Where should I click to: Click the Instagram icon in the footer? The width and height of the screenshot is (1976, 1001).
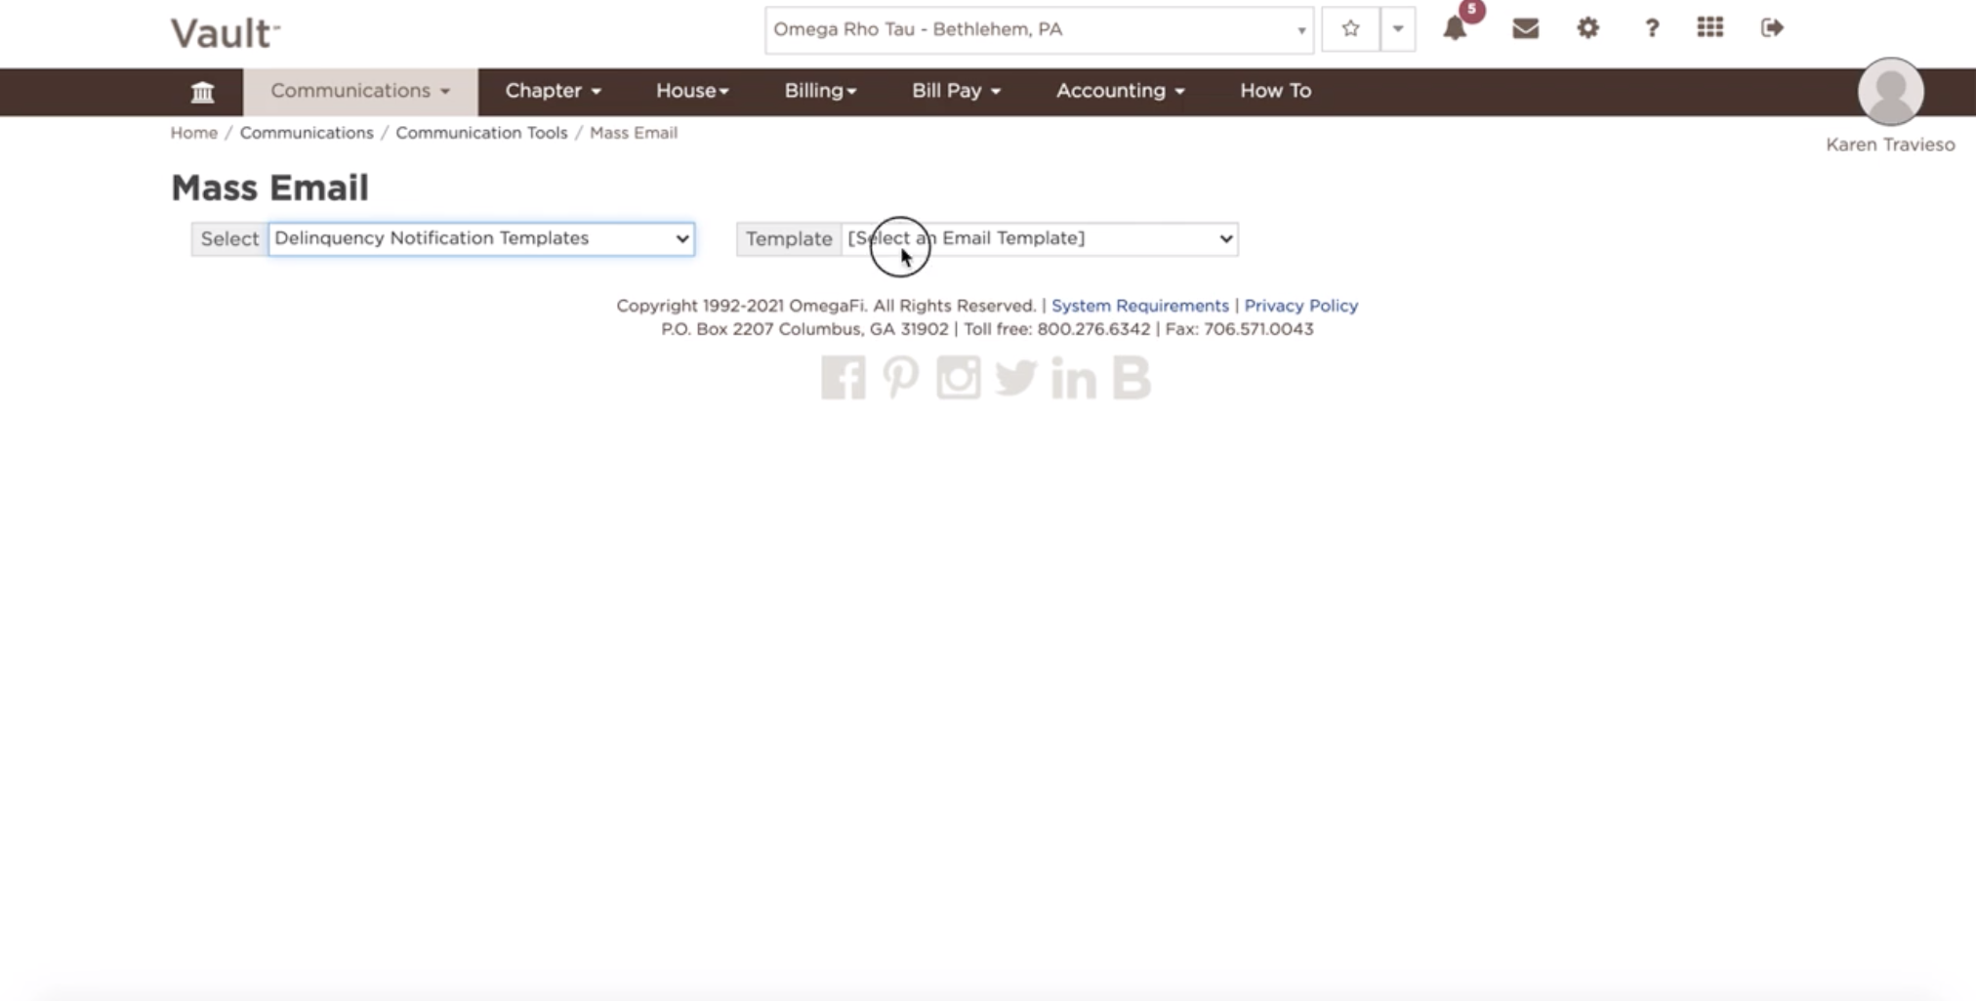[x=958, y=379]
